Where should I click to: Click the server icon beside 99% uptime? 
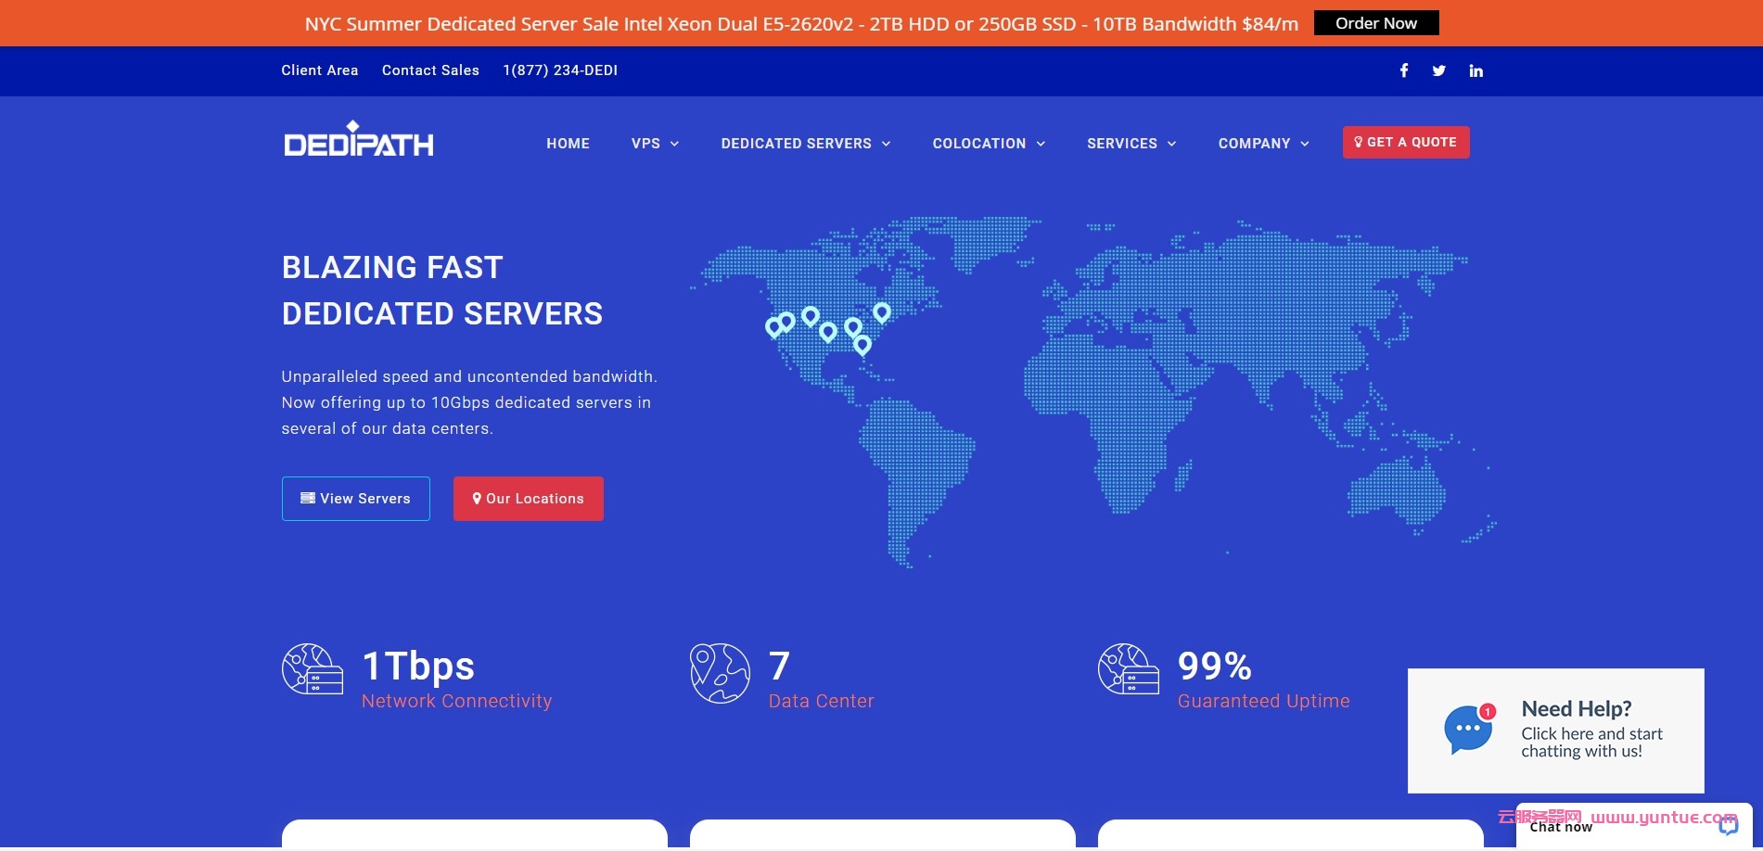click(1129, 669)
